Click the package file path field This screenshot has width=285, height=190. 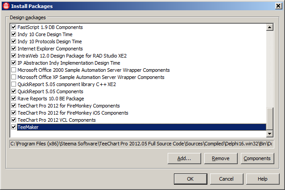(141, 144)
